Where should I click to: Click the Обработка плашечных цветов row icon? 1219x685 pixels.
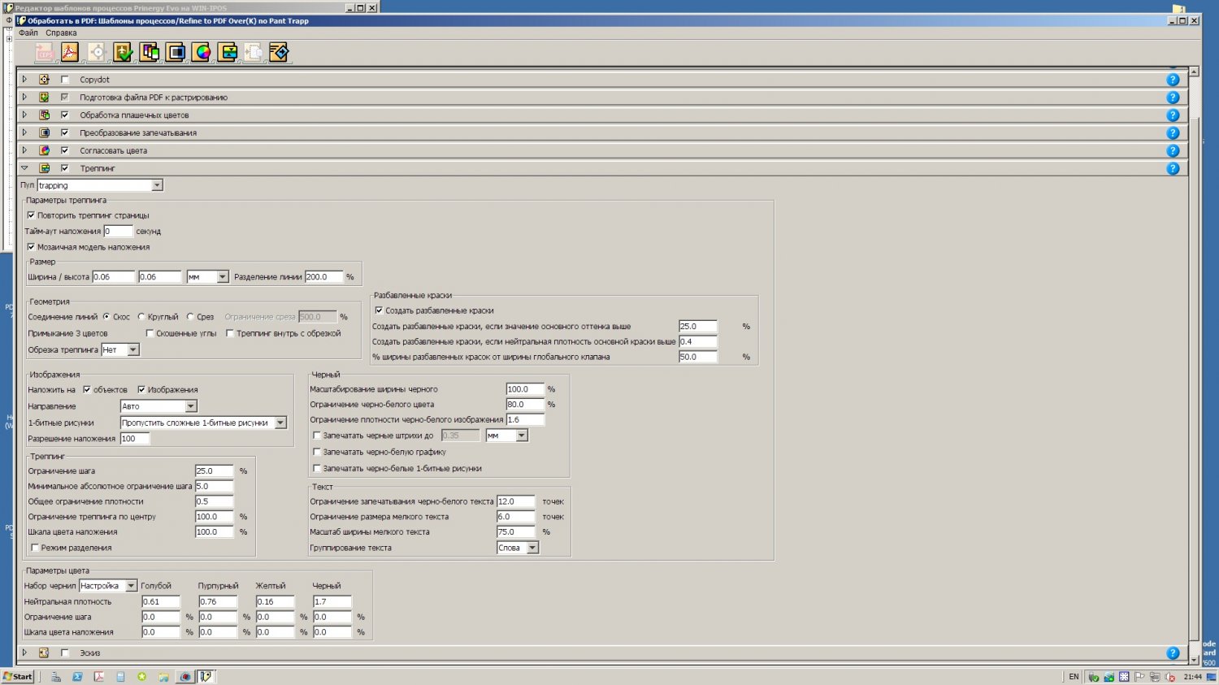coord(44,115)
